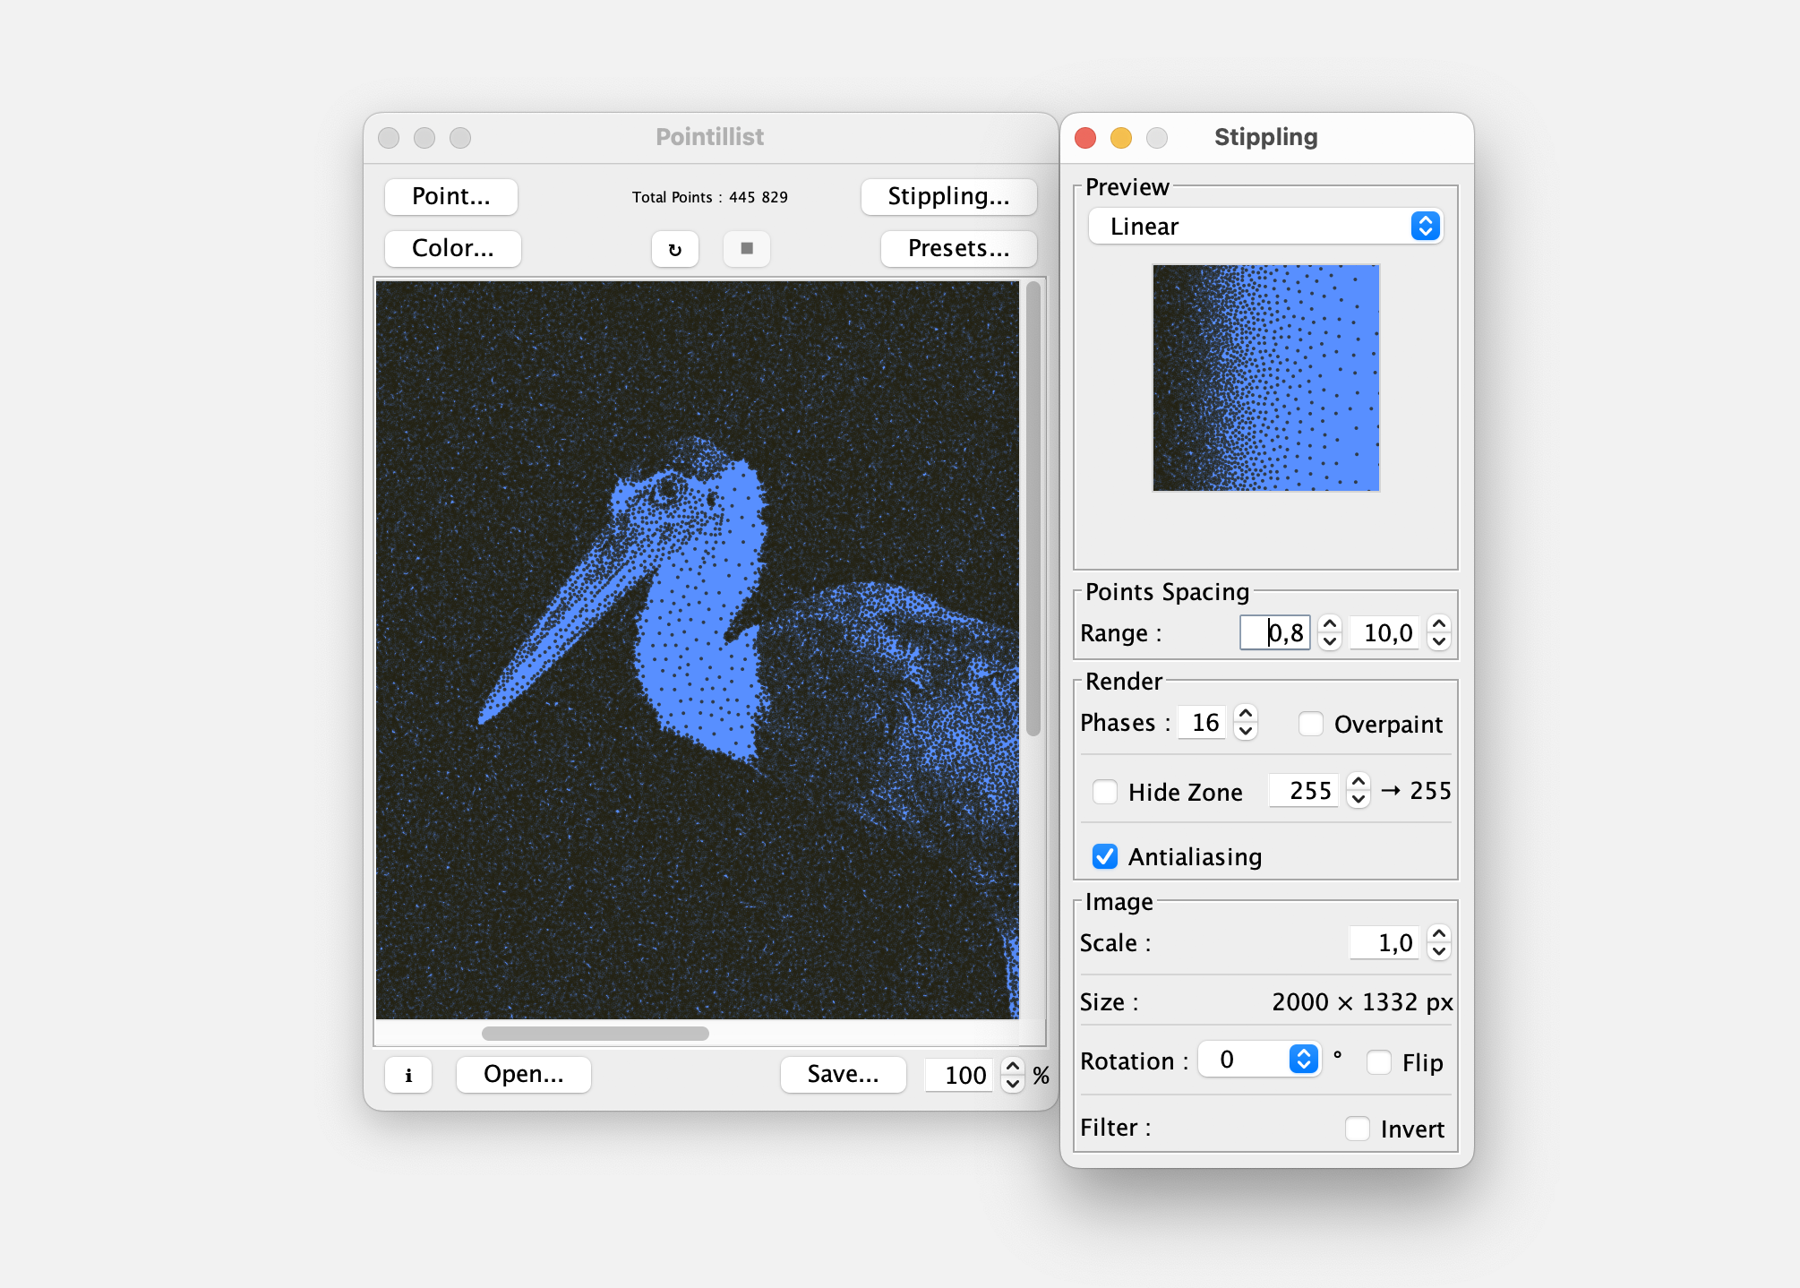This screenshot has height=1288, width=1800.
Task: Click the refresh render icon button
Action: 674,249
